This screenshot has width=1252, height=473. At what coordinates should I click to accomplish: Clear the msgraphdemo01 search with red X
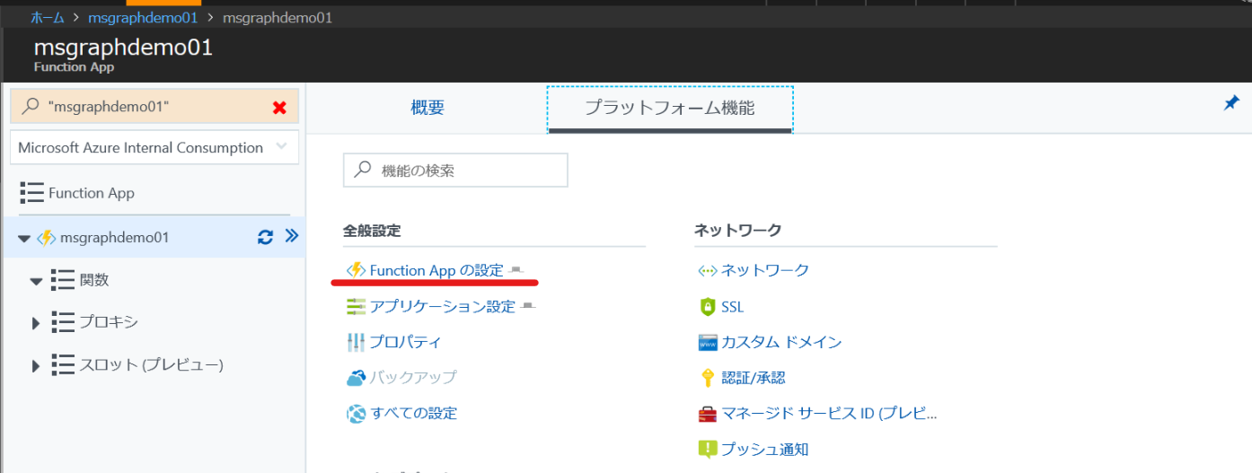[279, 108]
